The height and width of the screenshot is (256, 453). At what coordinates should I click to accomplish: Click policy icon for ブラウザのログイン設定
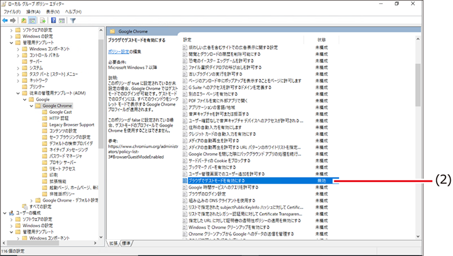coord(185,194)
